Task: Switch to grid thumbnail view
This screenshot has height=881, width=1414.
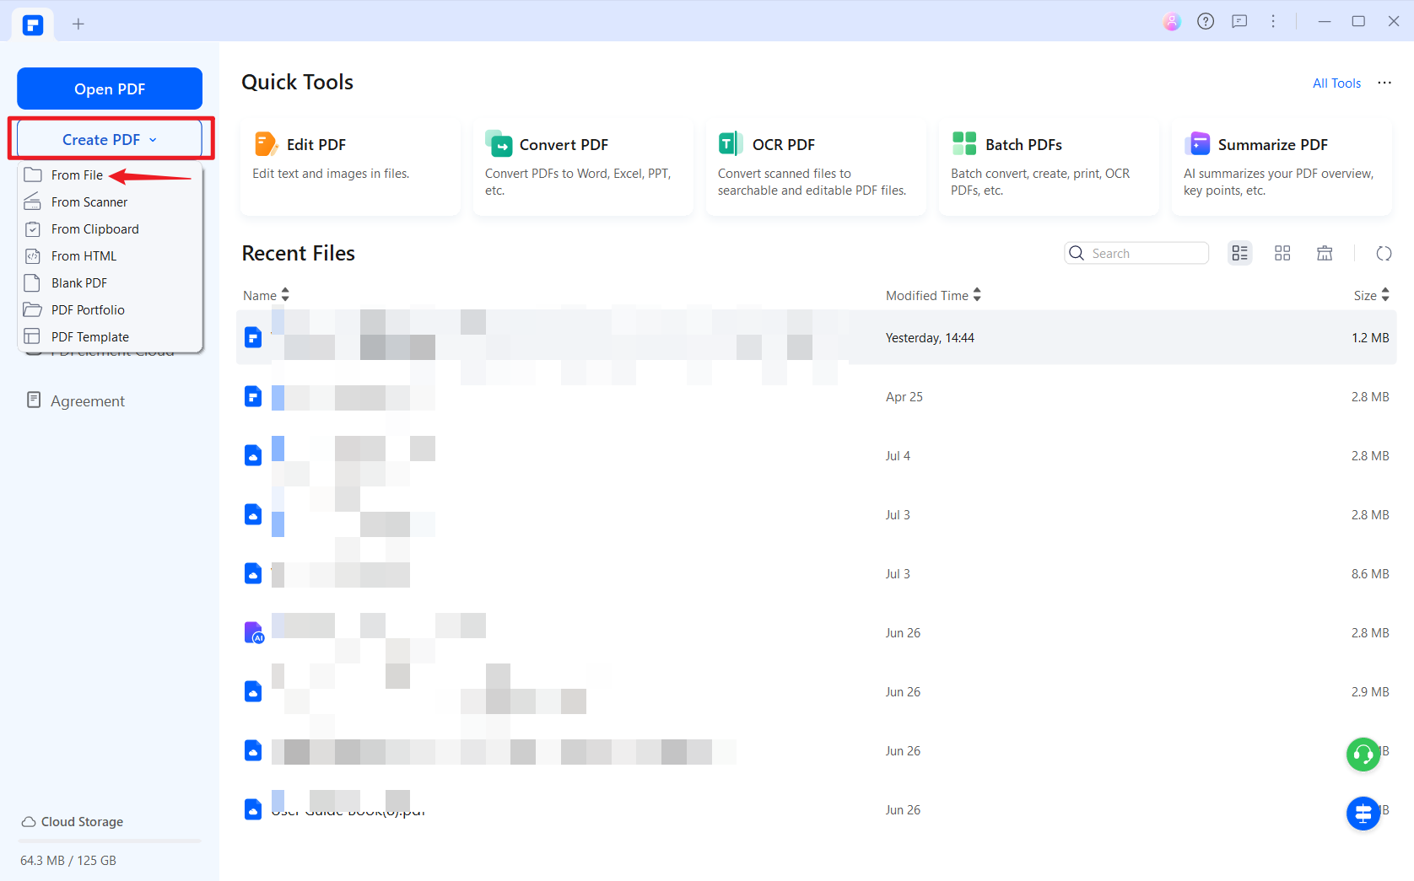Action: 1282,253
